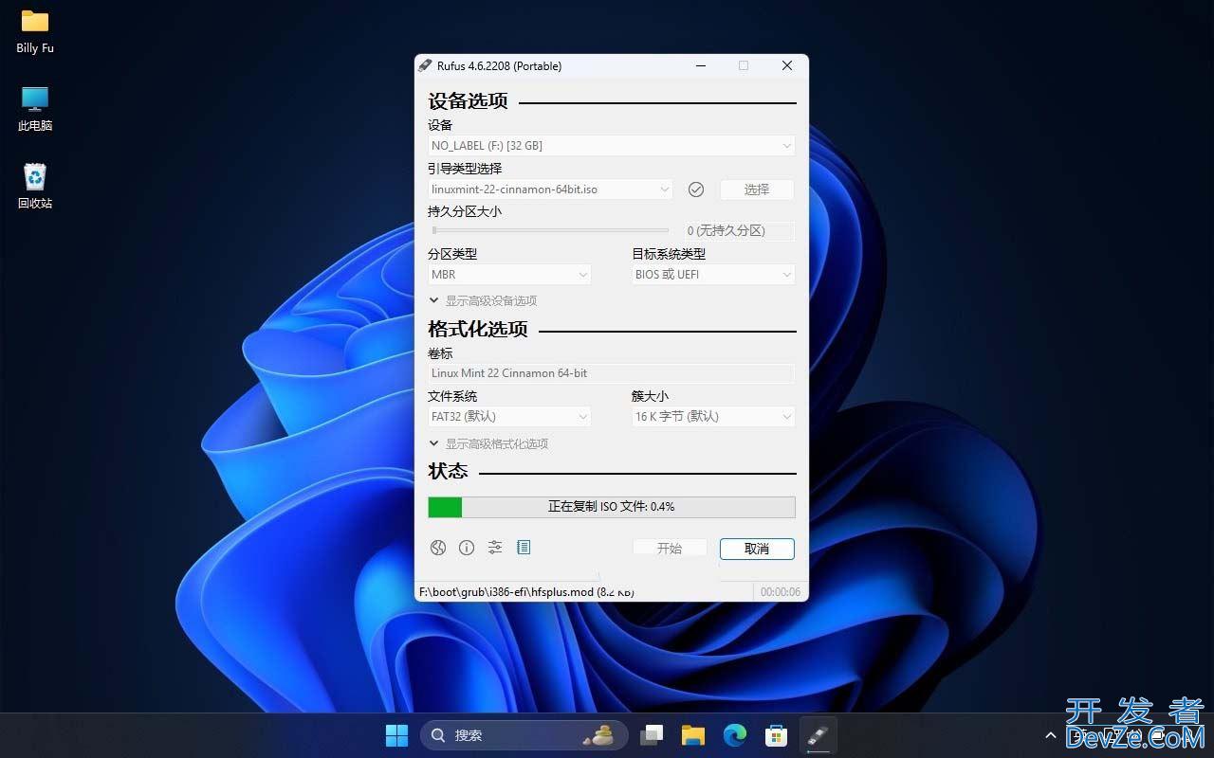Open Billy Fu folder on desktop
This screenshot has width=1214, height=758.
[35, 31]
